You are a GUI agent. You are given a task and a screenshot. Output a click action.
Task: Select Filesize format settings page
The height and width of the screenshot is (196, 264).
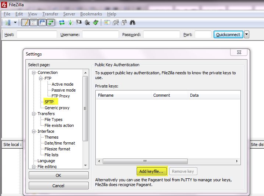pos(57,149)
